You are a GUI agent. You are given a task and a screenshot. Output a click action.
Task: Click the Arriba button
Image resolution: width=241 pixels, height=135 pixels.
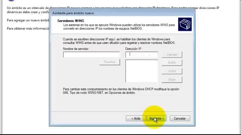point(172,71)
